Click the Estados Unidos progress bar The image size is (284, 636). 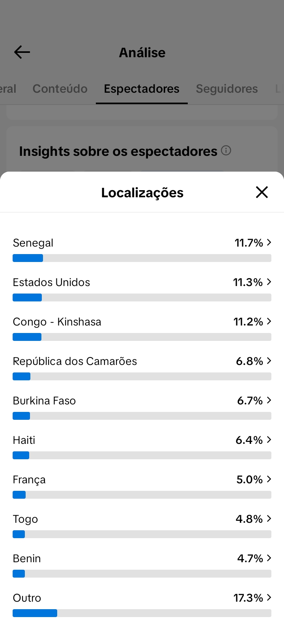(x=142, y=297)
